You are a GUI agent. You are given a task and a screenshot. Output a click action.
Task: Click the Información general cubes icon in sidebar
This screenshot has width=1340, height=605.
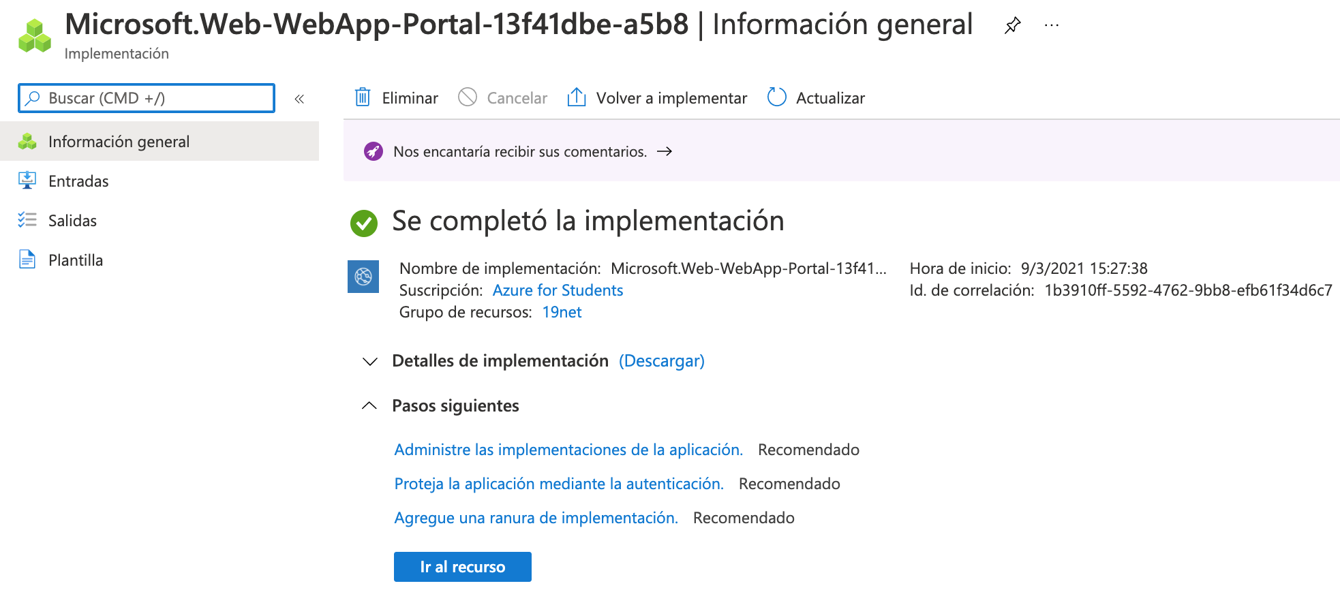[x=27, y=141]
